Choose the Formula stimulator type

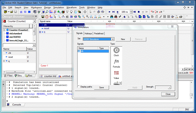click(x=116, y=63)
